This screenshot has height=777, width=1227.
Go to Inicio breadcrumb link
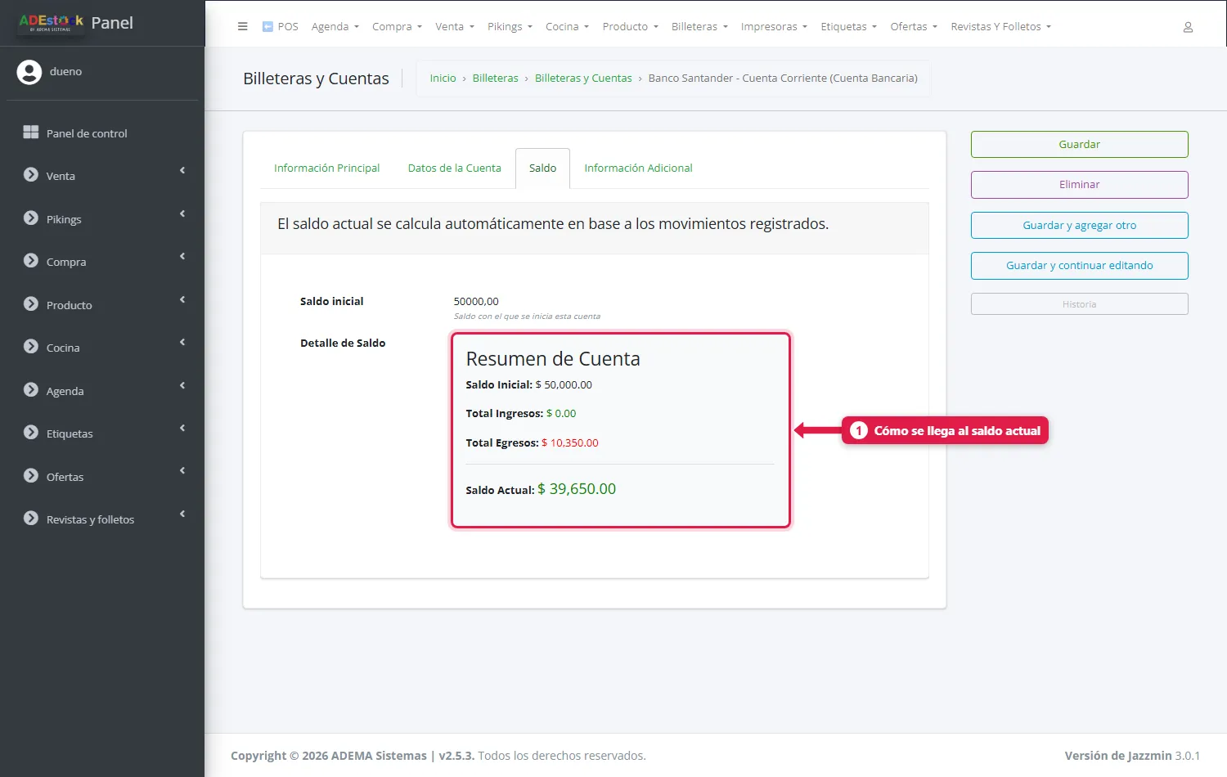coord(443,79)
